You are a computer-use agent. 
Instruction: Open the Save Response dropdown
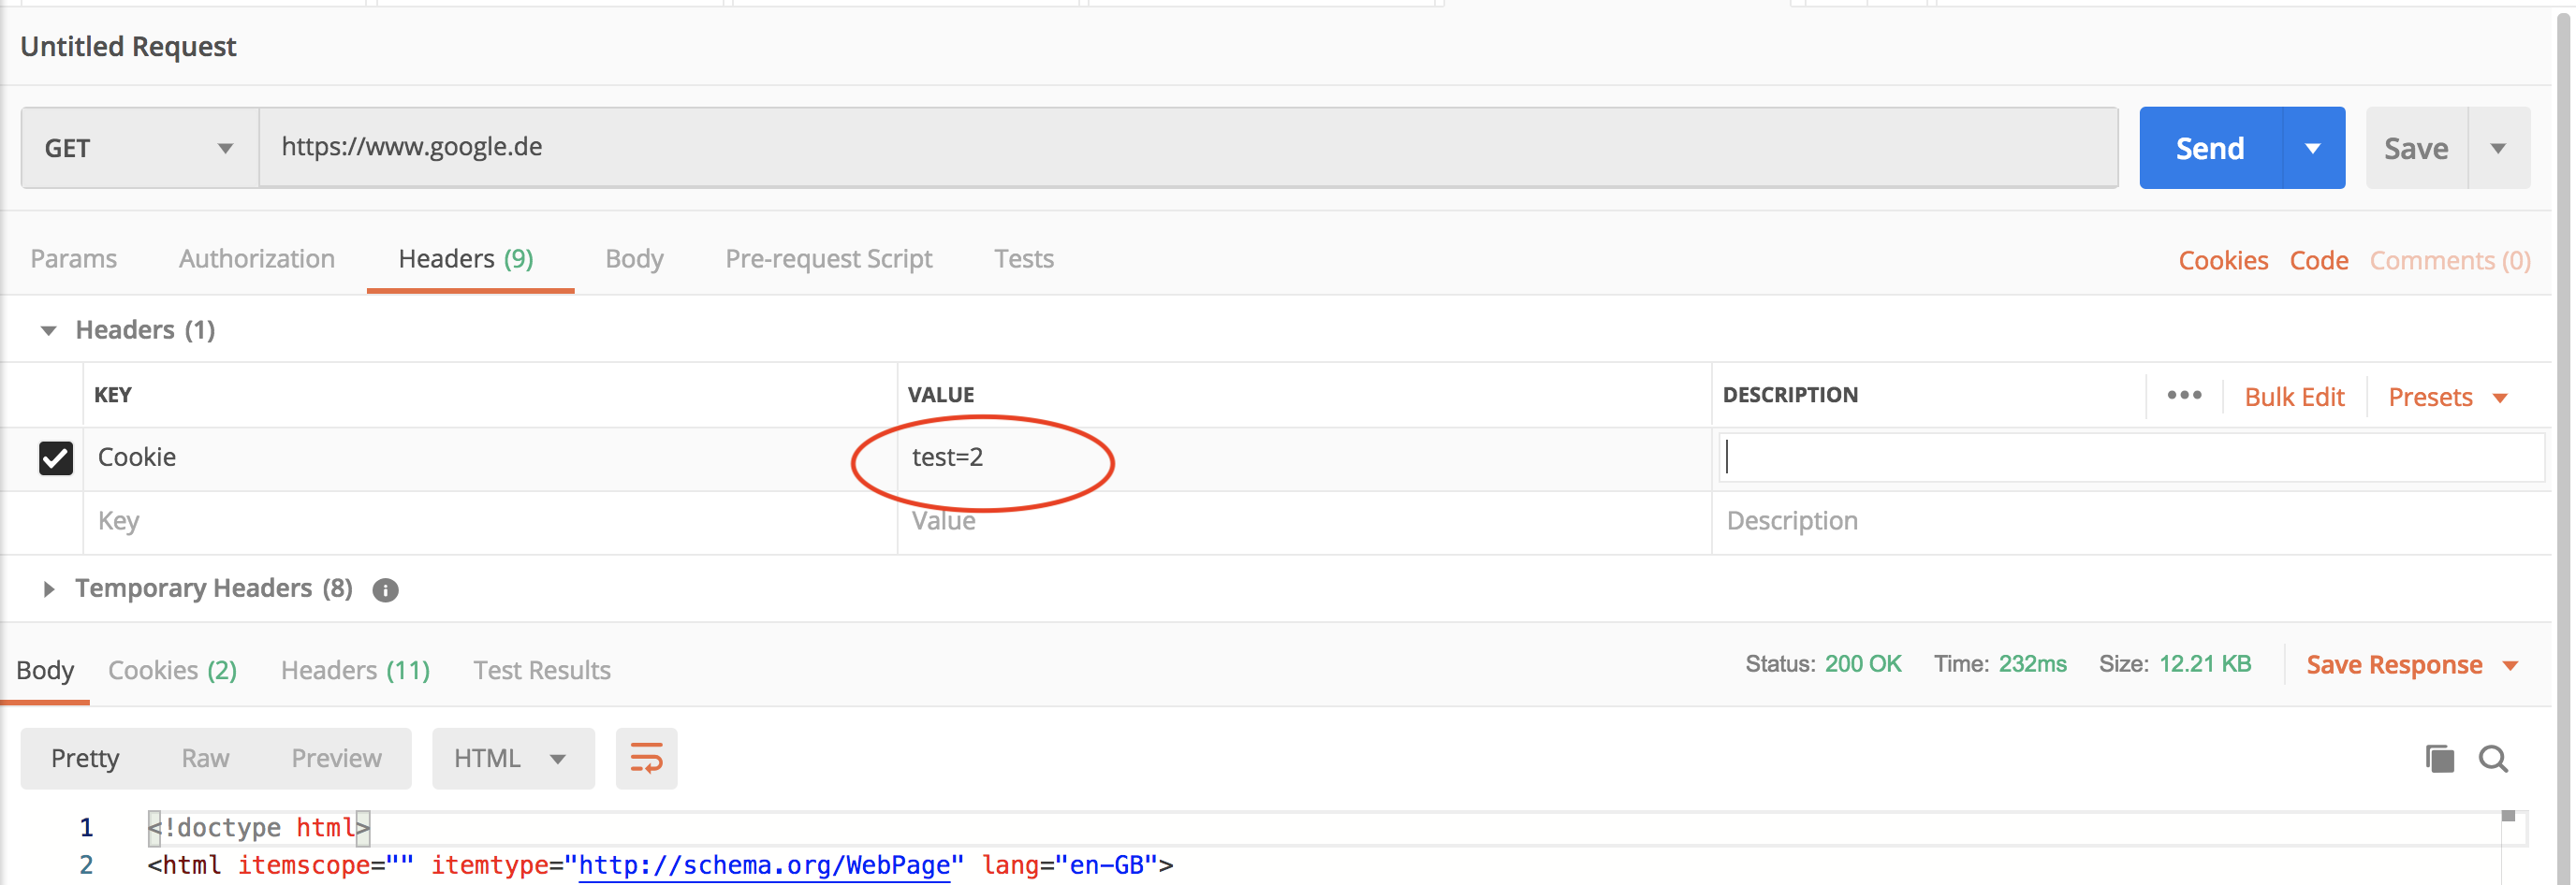point(2412,664)
